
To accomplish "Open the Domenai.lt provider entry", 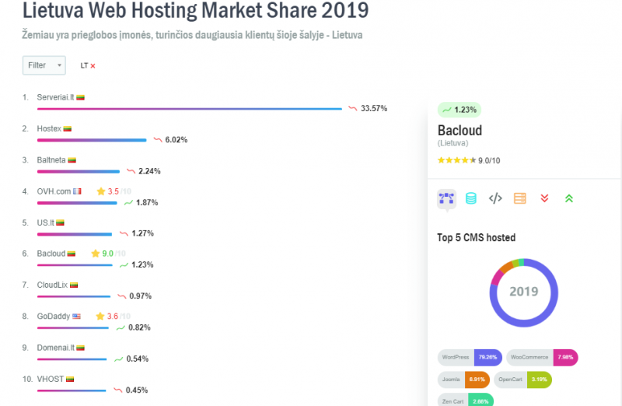I will click(55, 348).
